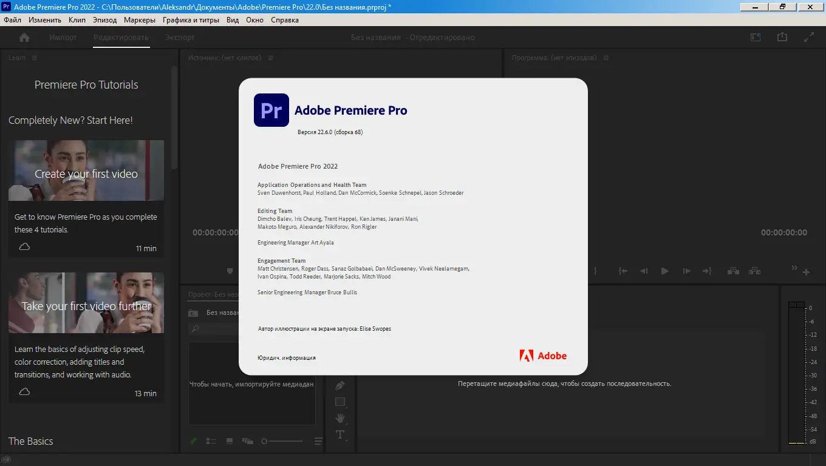Open the Файл menu

pyautogui.click(x=13, y=20)
